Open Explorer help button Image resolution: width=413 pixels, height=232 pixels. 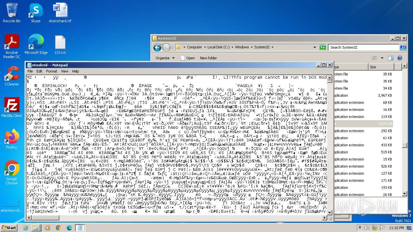(x=400, y=58)
